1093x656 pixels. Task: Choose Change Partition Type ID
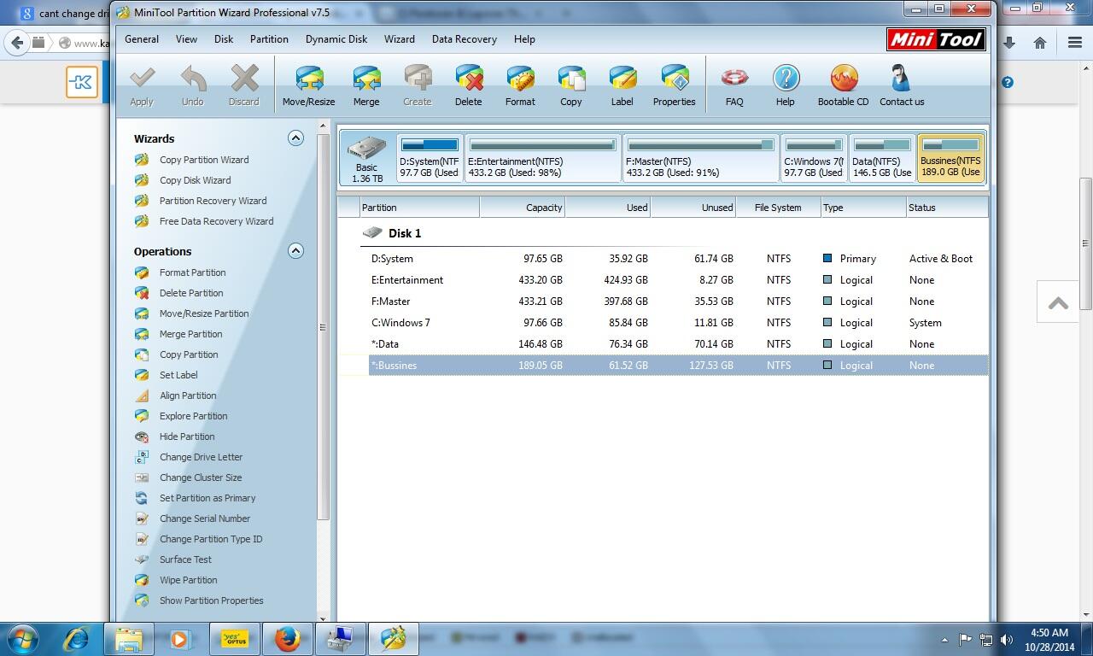(211, 539)
